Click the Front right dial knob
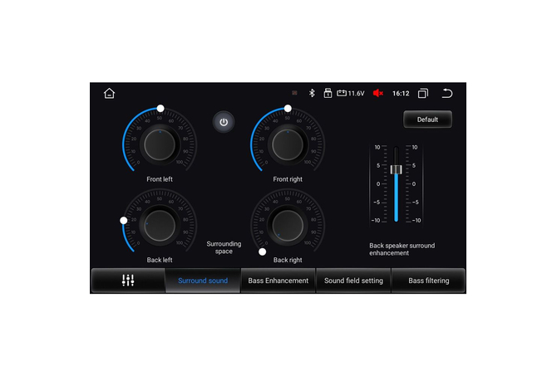This screenshot has height=376, width=557. (x=288, y=144)
